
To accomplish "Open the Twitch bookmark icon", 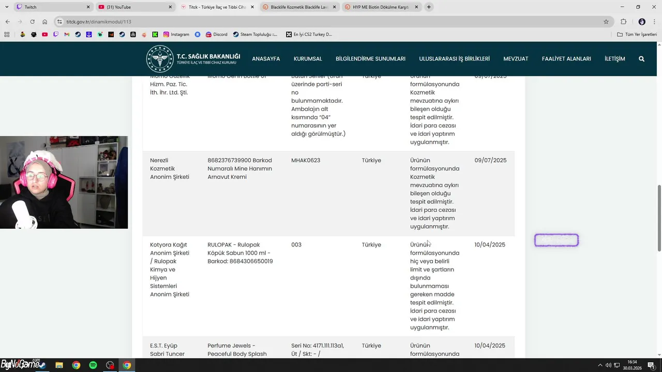I will pyautogui.click(x=56, y=34).
